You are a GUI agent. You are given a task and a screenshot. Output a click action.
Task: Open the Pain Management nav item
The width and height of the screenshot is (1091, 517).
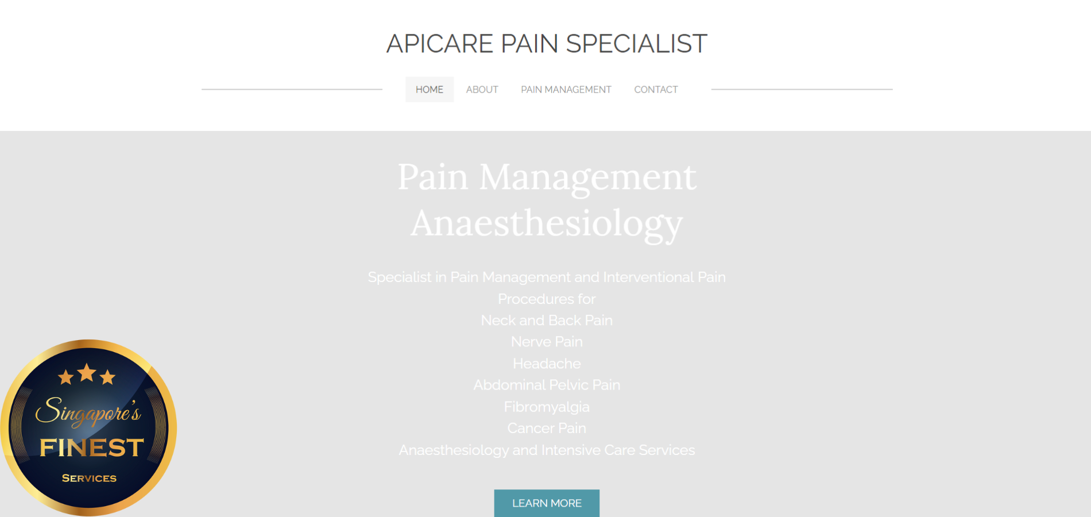(x=566, y=90)
